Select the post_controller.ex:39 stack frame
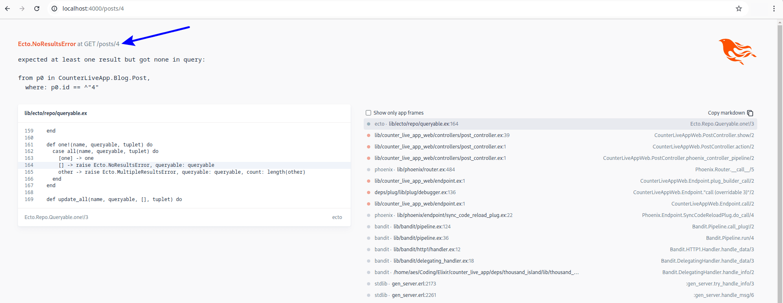This screenshot has width=783, height=303. point(560,135)
